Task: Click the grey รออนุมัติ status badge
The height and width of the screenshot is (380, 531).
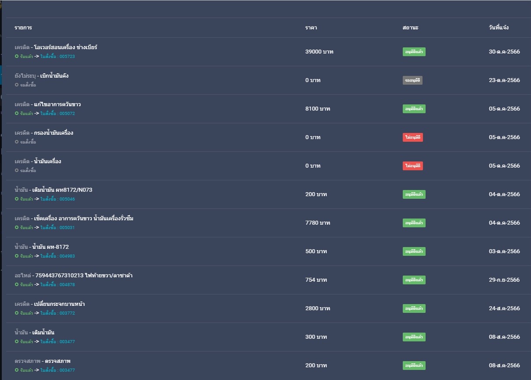Action: point(412,80)
